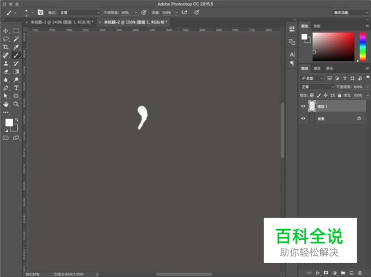Toggle pressure for opacity in options bar
The height and width of the screenshot is (277, 371).
(x=144, y=13)
